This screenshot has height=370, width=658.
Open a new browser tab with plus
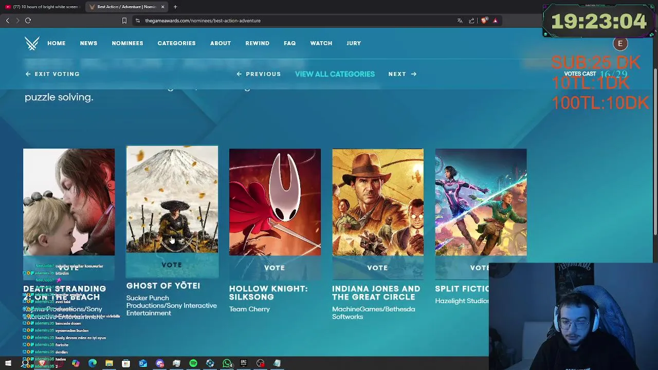pos(175,7)
